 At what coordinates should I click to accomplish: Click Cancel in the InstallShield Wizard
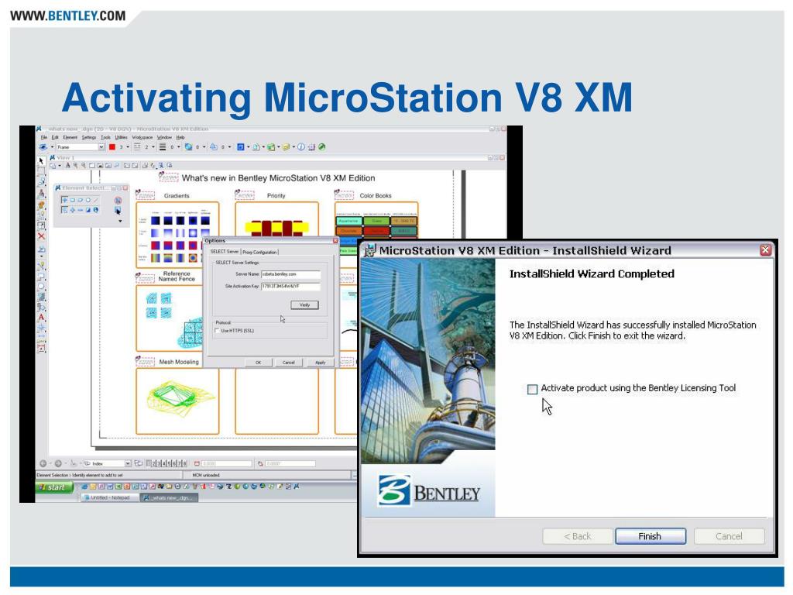[729, 536]
